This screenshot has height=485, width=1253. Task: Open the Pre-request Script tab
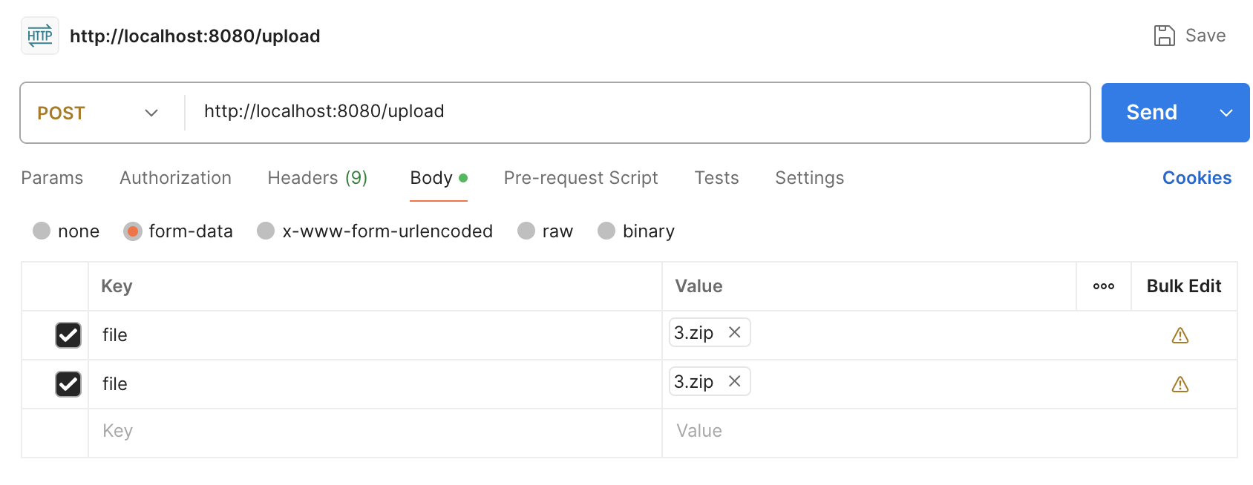[x=580, y=178]
